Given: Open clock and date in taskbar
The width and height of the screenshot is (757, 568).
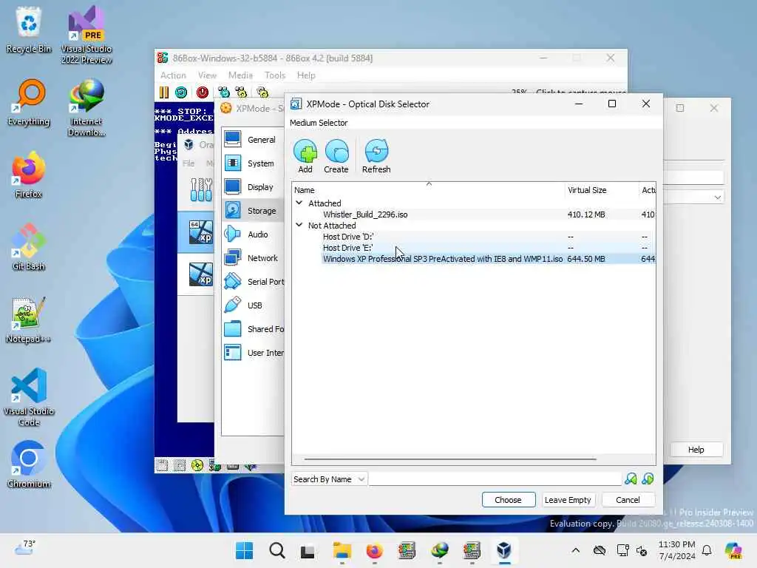Looking at the screenshot, I should point(677,550).
